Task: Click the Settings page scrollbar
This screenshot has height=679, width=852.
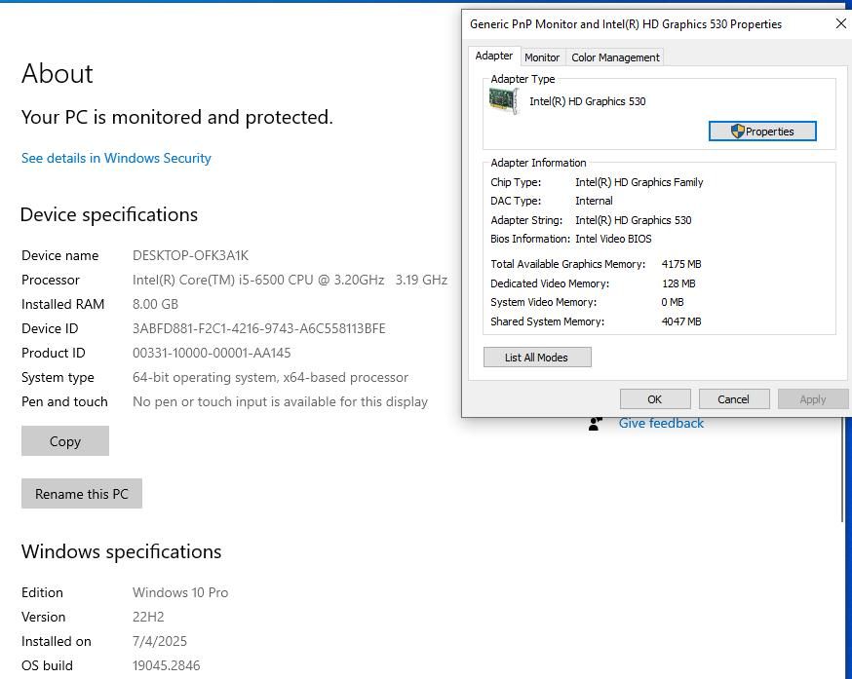Action: (x=842, y=468)
